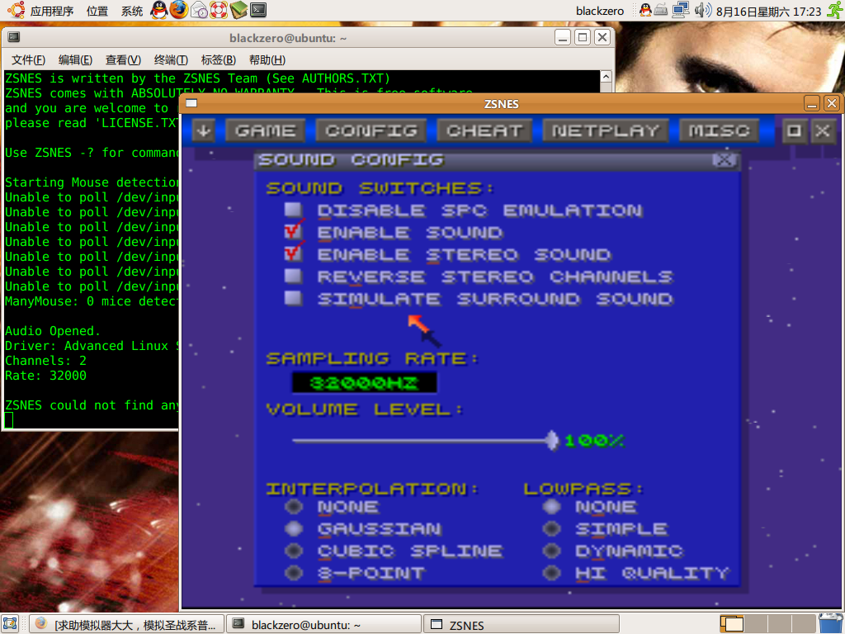Open the 位置 places menu
This screenshot has width=845, height=634.
click(x=97, y=11)
